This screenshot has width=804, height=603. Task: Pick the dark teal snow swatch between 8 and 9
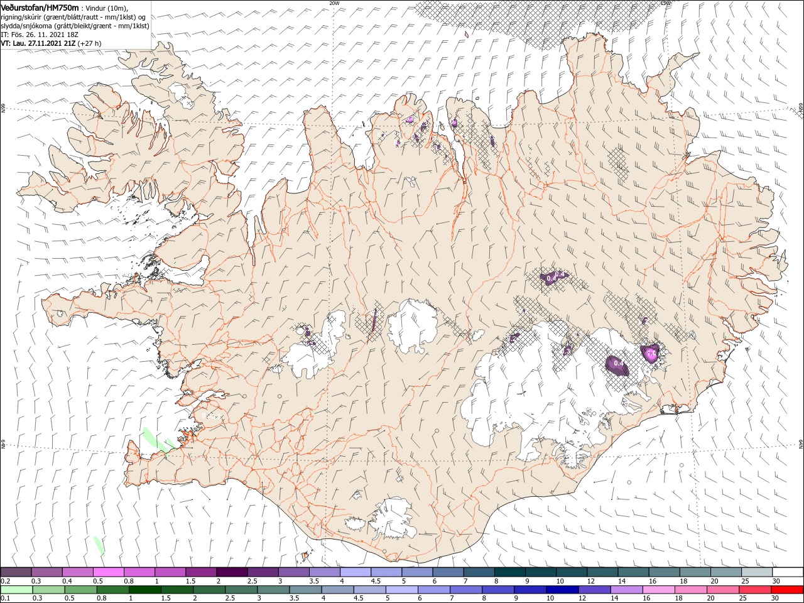510,572
